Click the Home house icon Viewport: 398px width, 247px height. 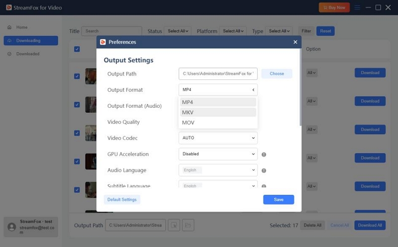(9, 27)
